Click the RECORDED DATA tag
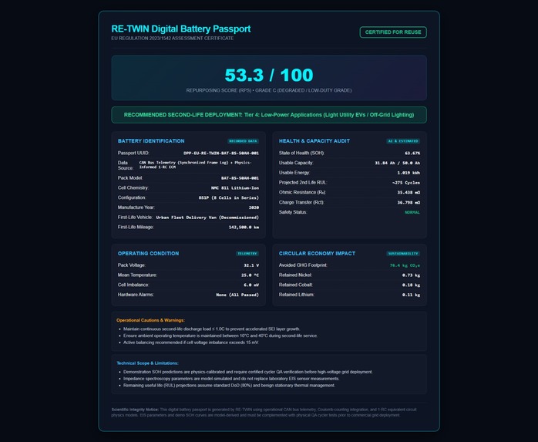 click(x=243, y=141)
